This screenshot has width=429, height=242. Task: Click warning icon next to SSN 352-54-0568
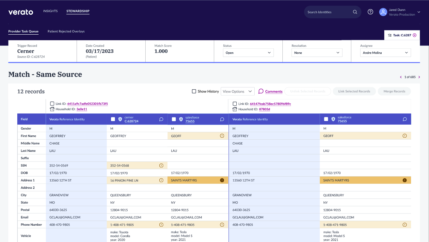point(161,165)
